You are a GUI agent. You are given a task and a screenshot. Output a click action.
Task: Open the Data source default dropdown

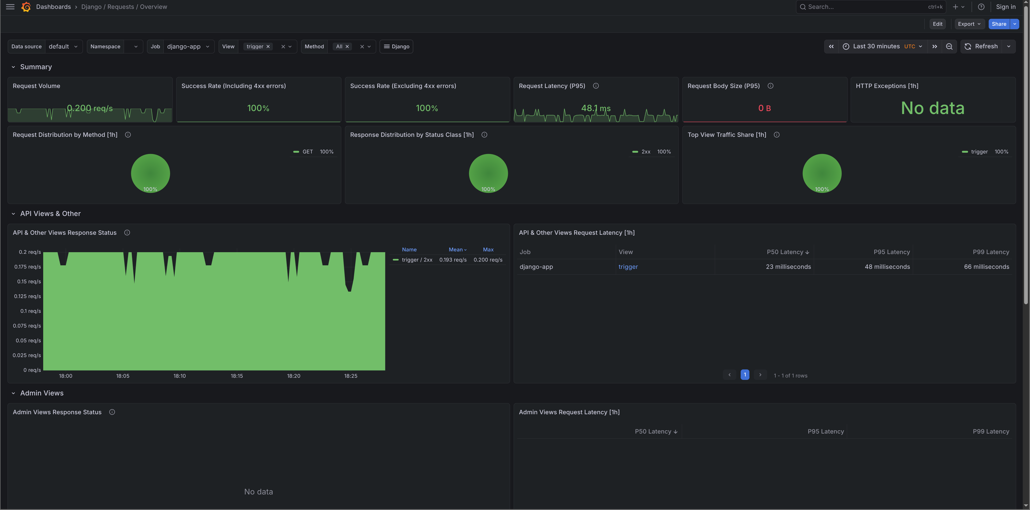pyautogui.click(x=63, y=46)
